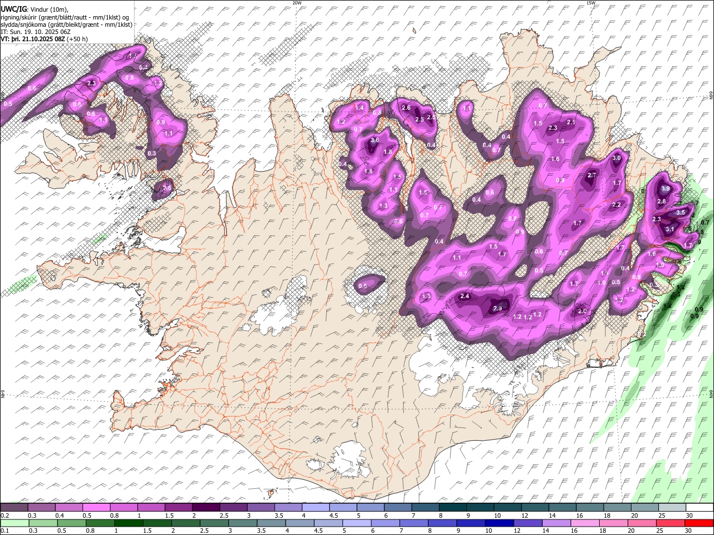Click the 2.2 precipitation value on the map
Viewport: 714px width, 535px height.
(x=616, y=205)
